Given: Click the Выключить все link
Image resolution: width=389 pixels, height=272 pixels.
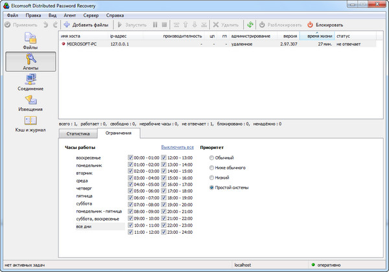Looking at the screenshot, I should pyautogui.click(x=177, y=148).
